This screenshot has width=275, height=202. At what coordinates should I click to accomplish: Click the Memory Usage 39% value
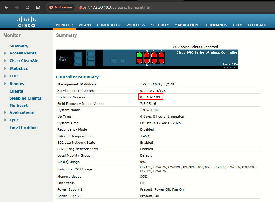tap(144, 177)
